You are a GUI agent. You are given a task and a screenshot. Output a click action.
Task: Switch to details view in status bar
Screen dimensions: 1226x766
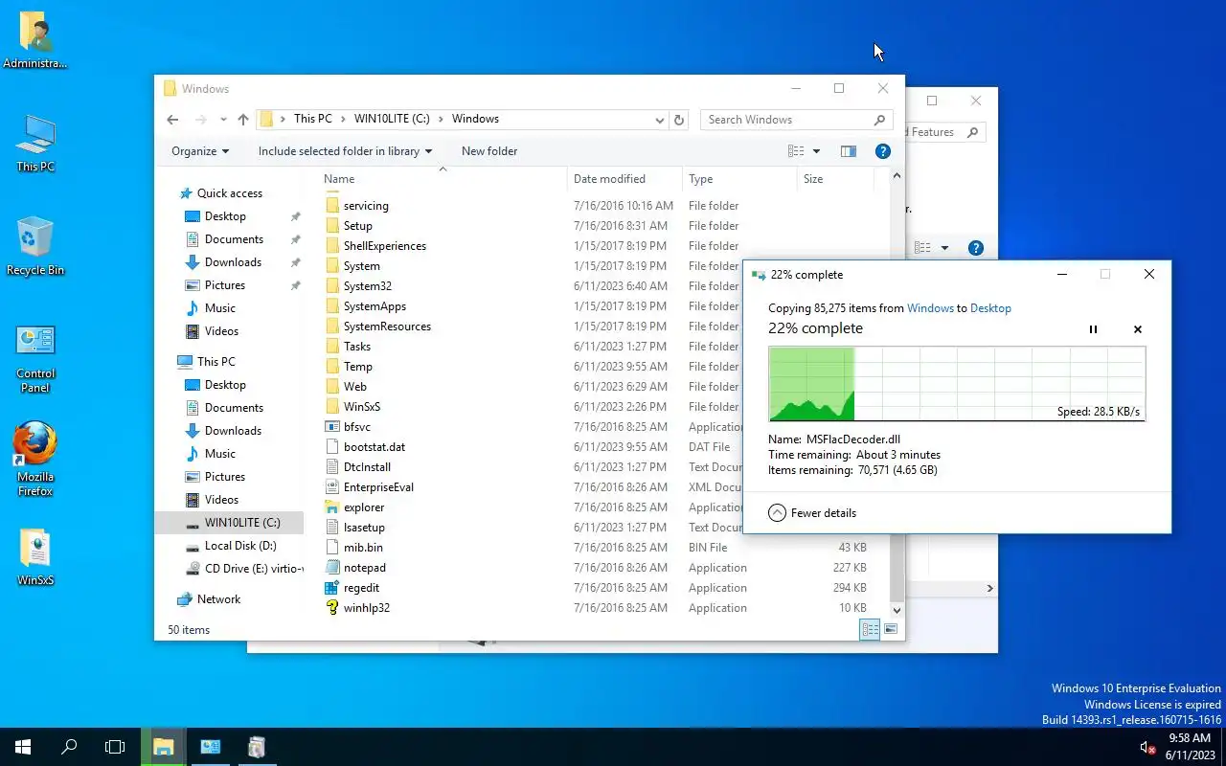(x=870, y=629)
